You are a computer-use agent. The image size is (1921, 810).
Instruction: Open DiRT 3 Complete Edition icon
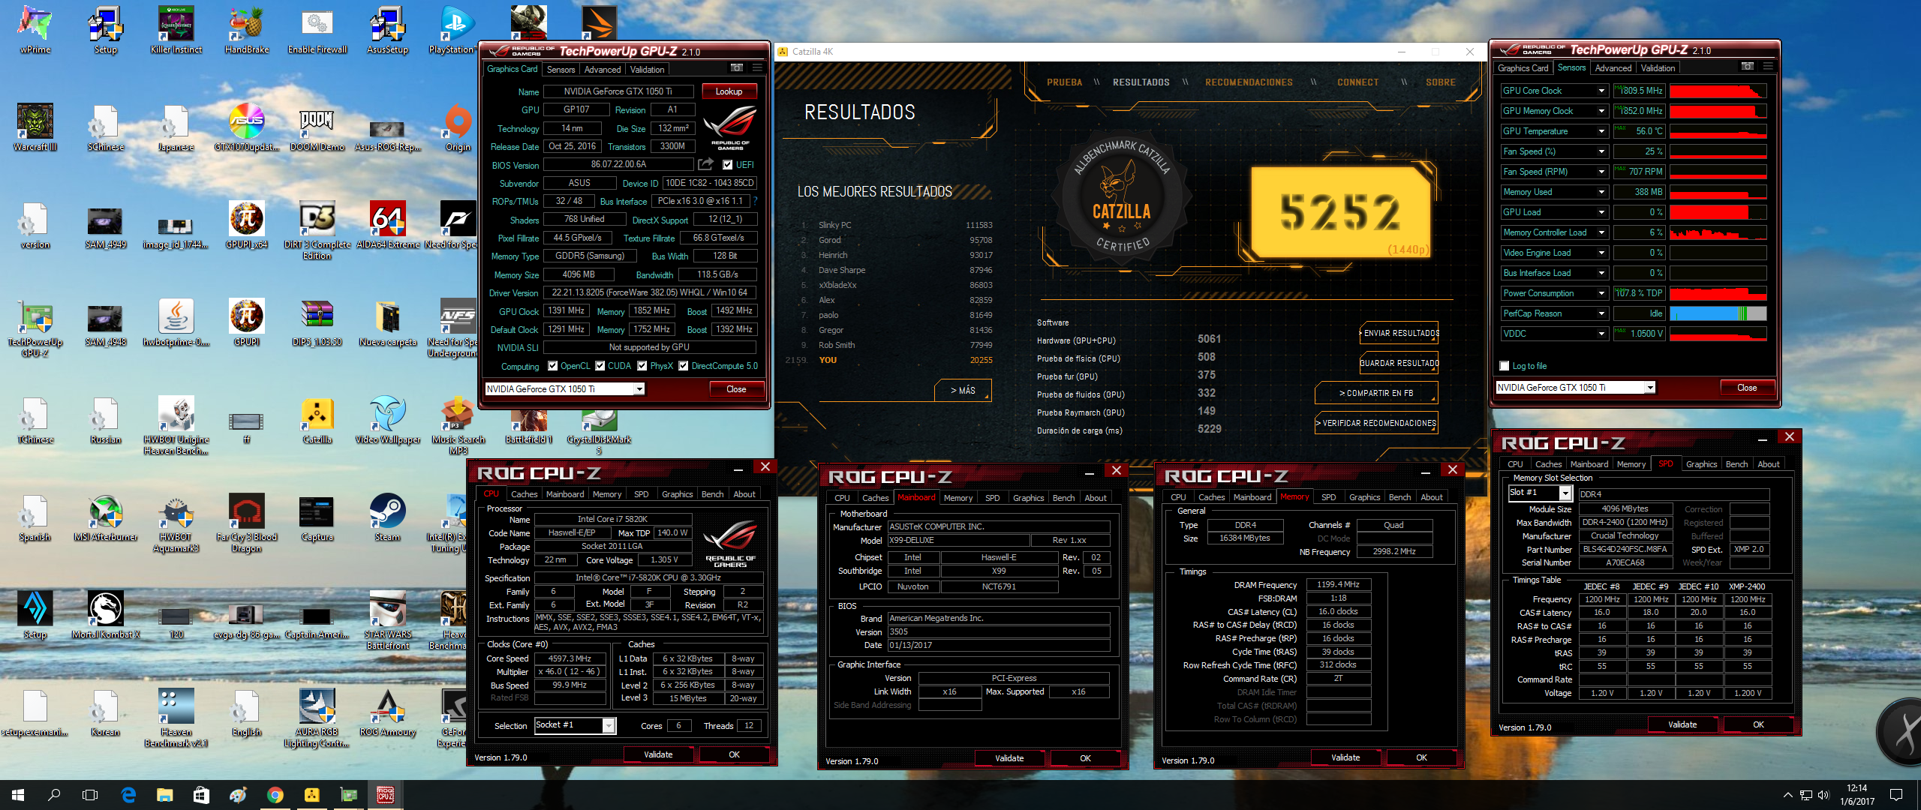tap(317, 229)
